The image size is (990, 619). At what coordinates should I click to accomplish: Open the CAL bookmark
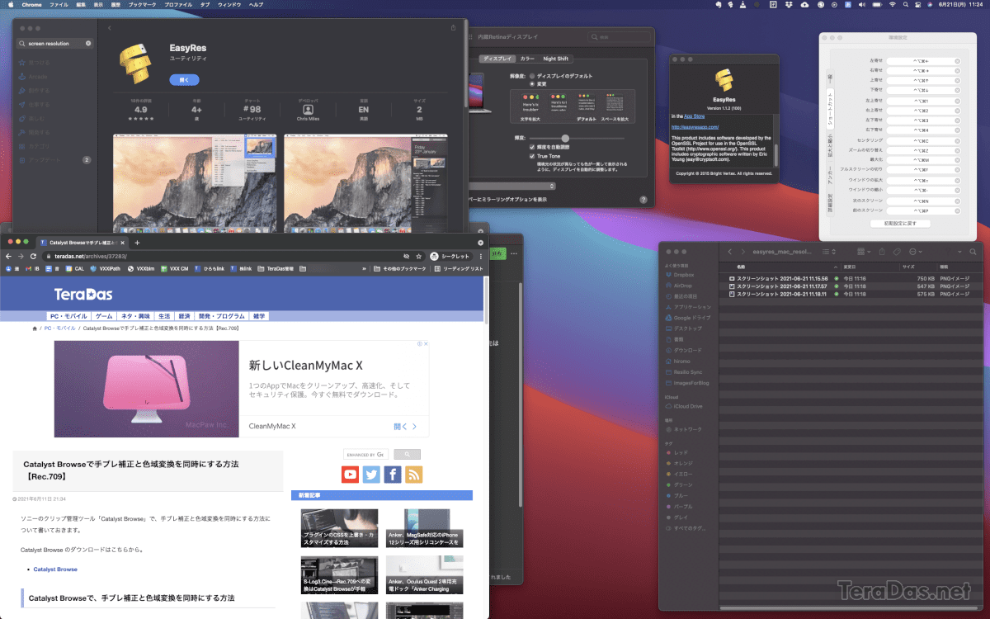point(74,269)
